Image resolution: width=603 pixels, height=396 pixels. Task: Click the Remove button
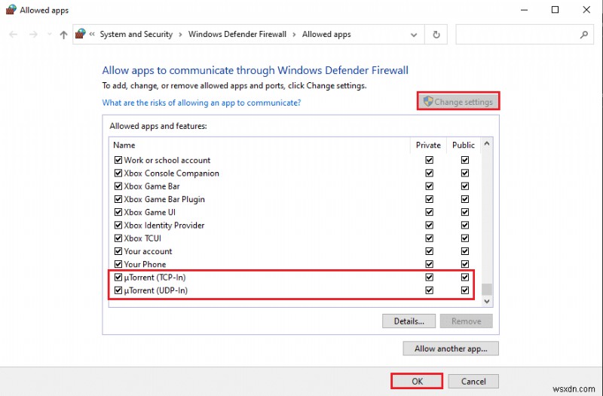[x=466, y=321]
